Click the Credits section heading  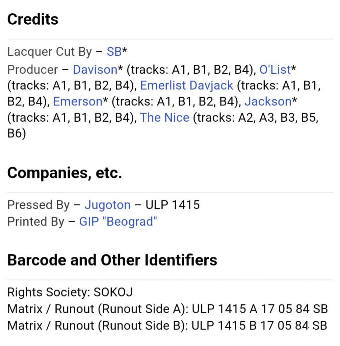click(33, 19)
